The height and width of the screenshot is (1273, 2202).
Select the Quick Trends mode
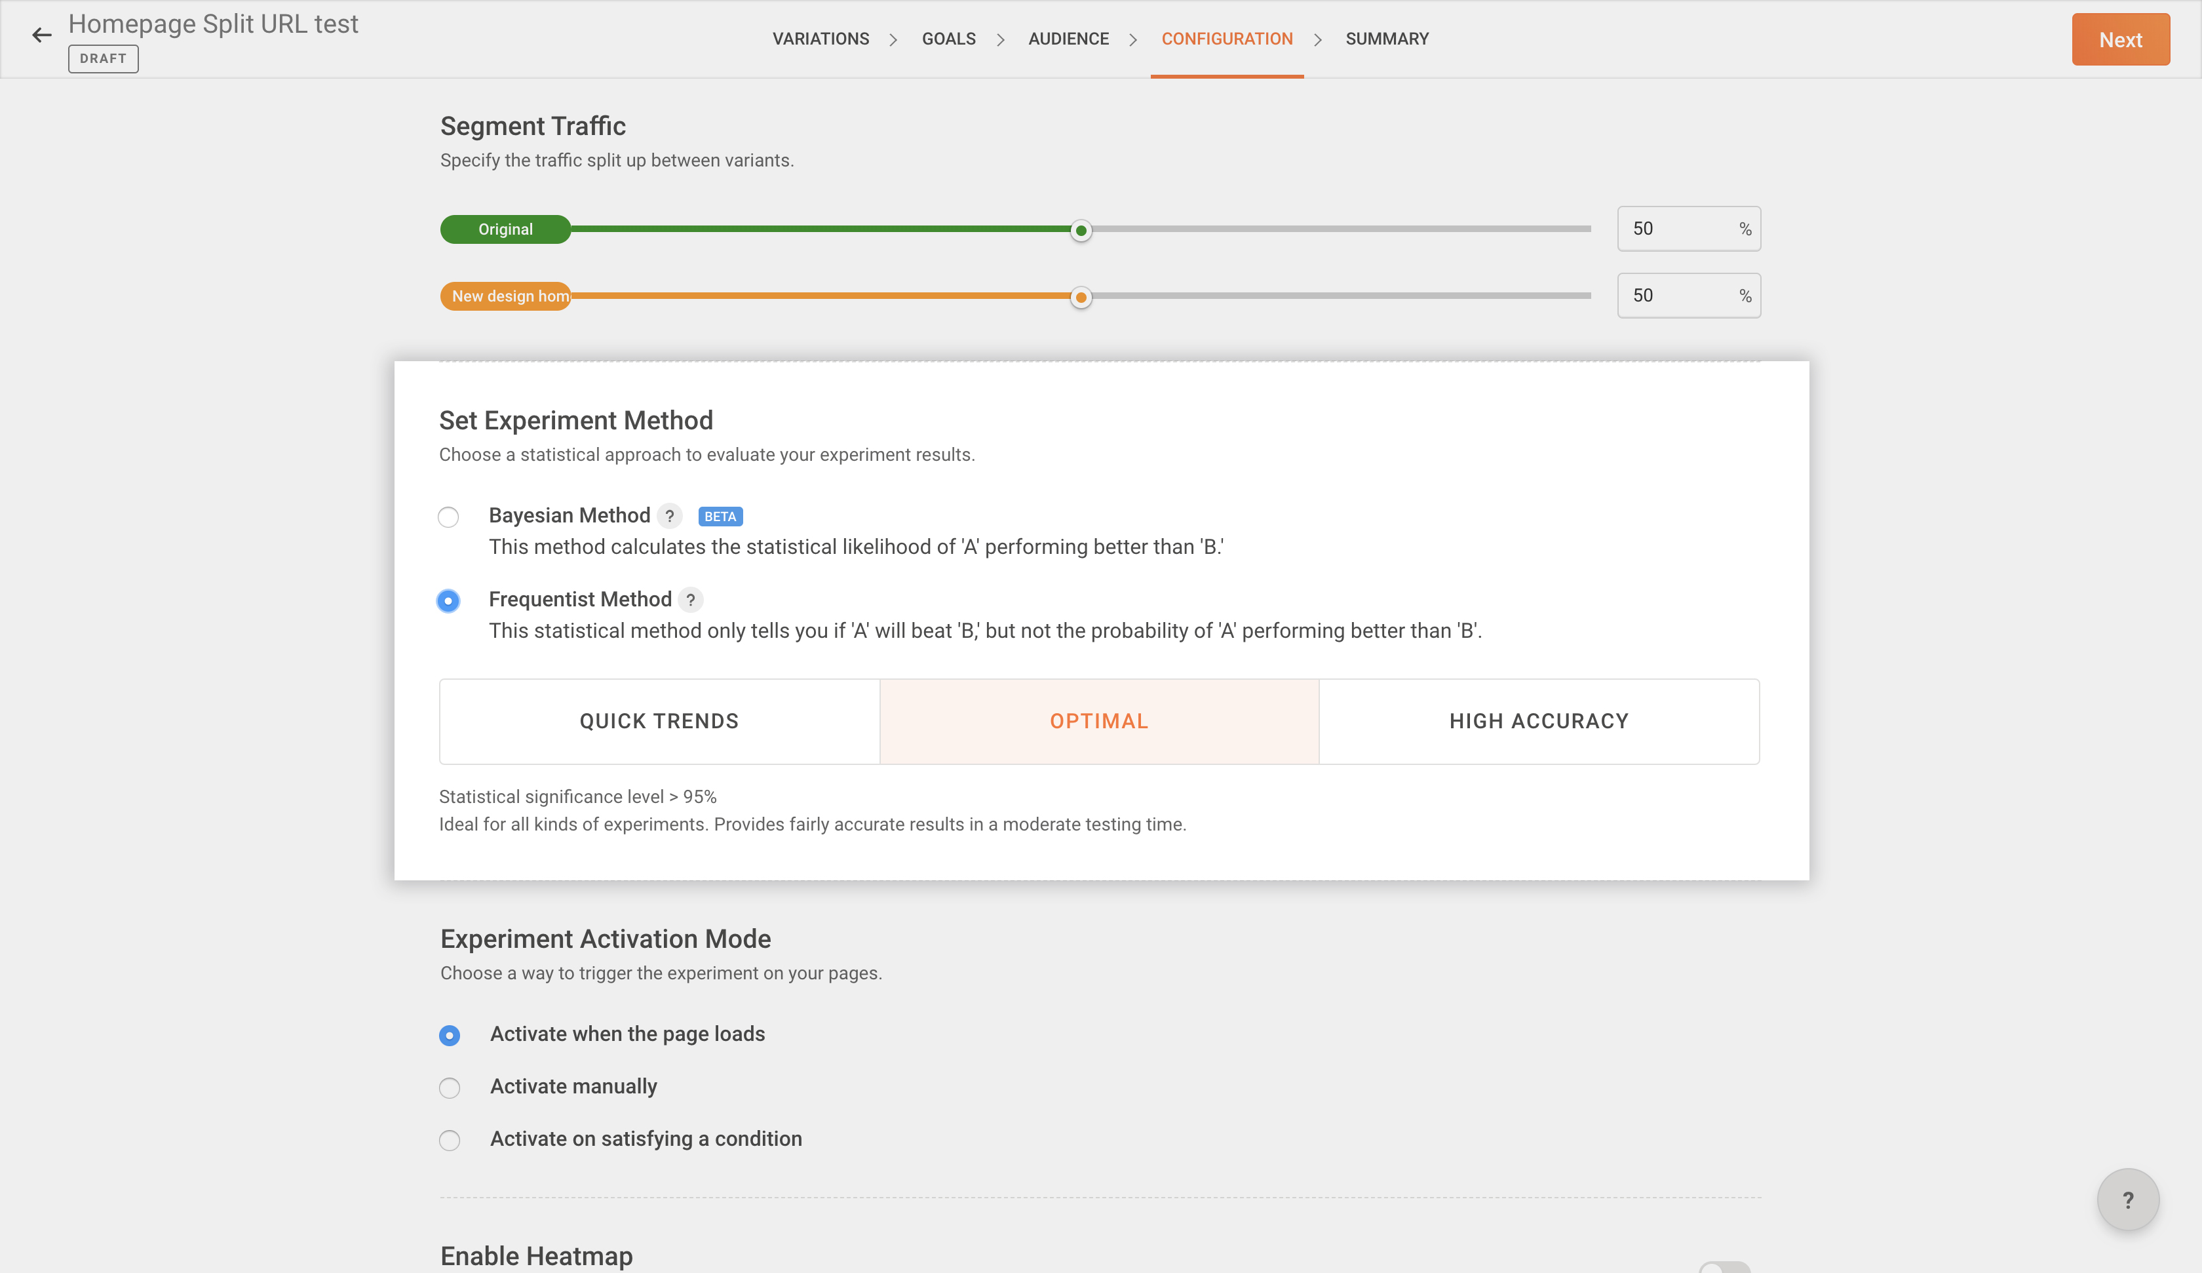pyautogui.click(x=659, y=721)
